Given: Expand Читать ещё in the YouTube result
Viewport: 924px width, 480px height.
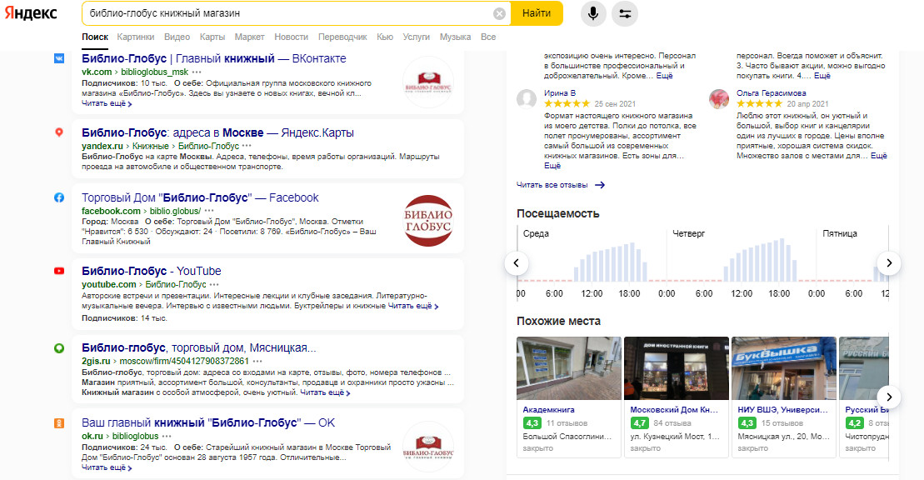Looking at the screenshot, I should pos(413,306).
